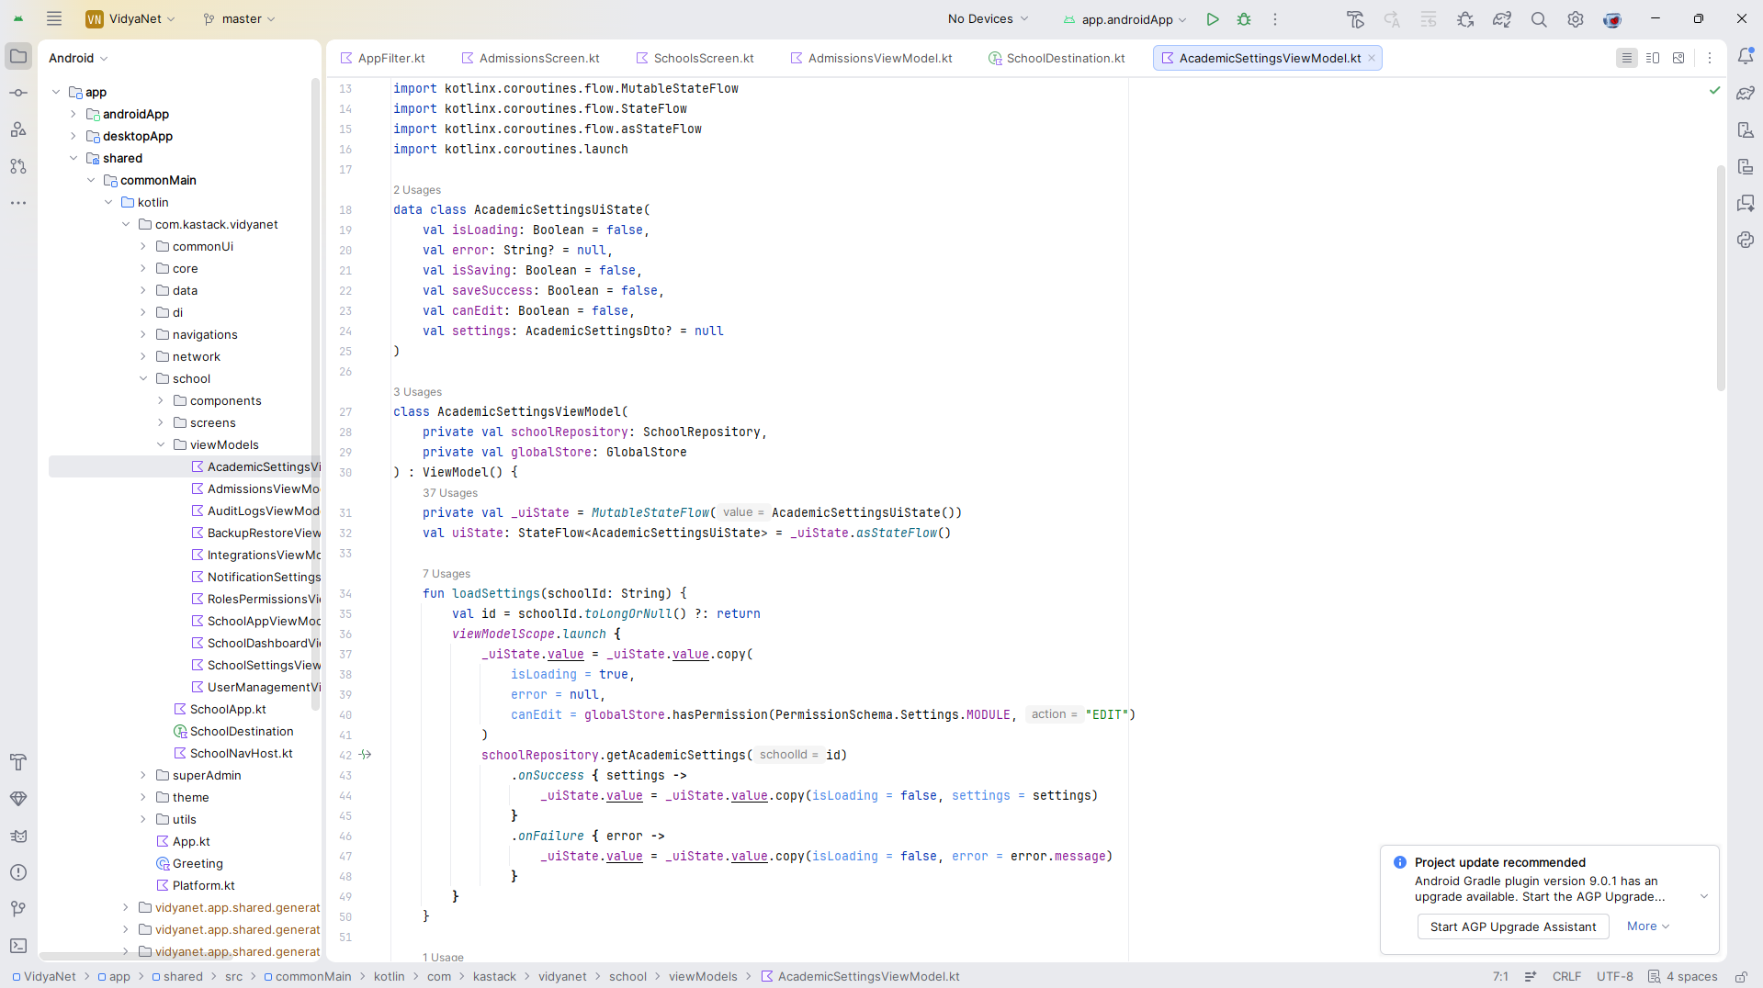Click Start AGP Upgrade Assistant button
Viewport: 1763px width, 988px height.
point(1513,926)
